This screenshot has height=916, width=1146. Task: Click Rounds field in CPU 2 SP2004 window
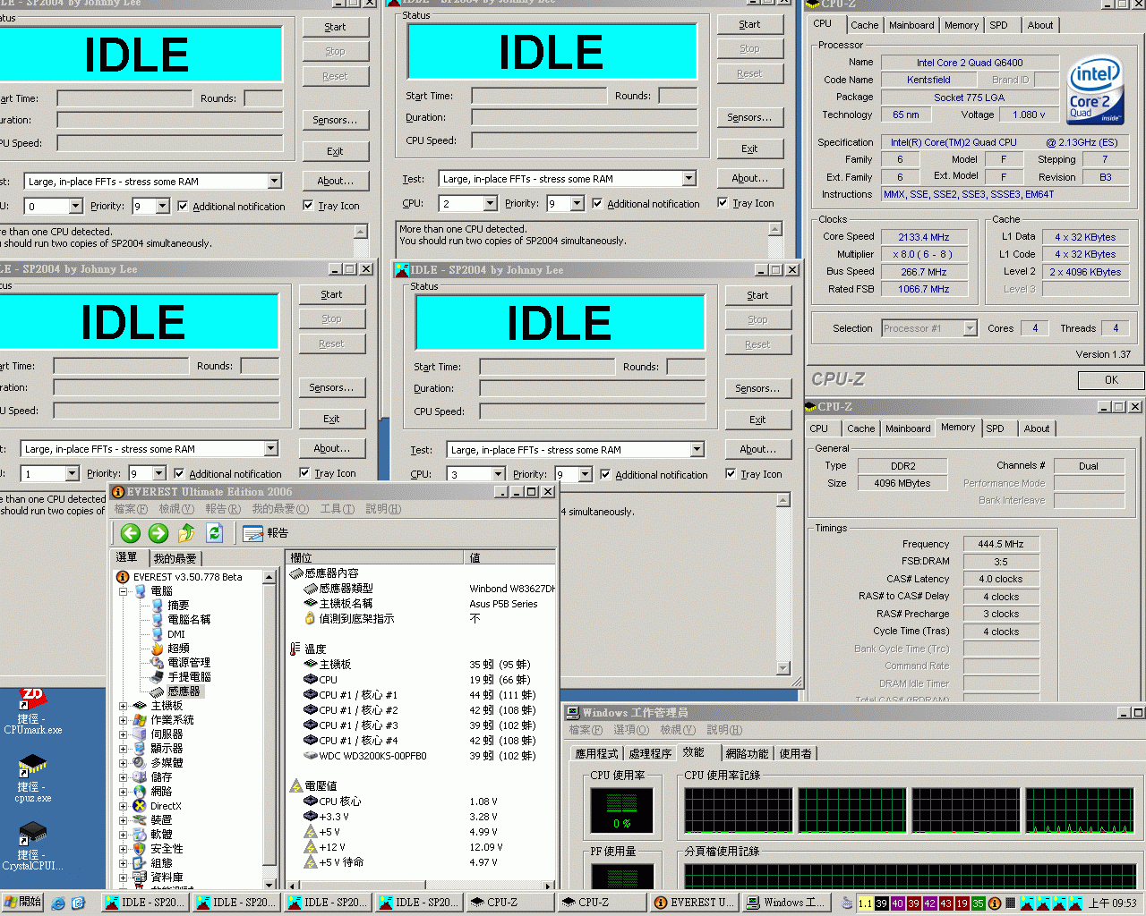(x=678, y=96)
